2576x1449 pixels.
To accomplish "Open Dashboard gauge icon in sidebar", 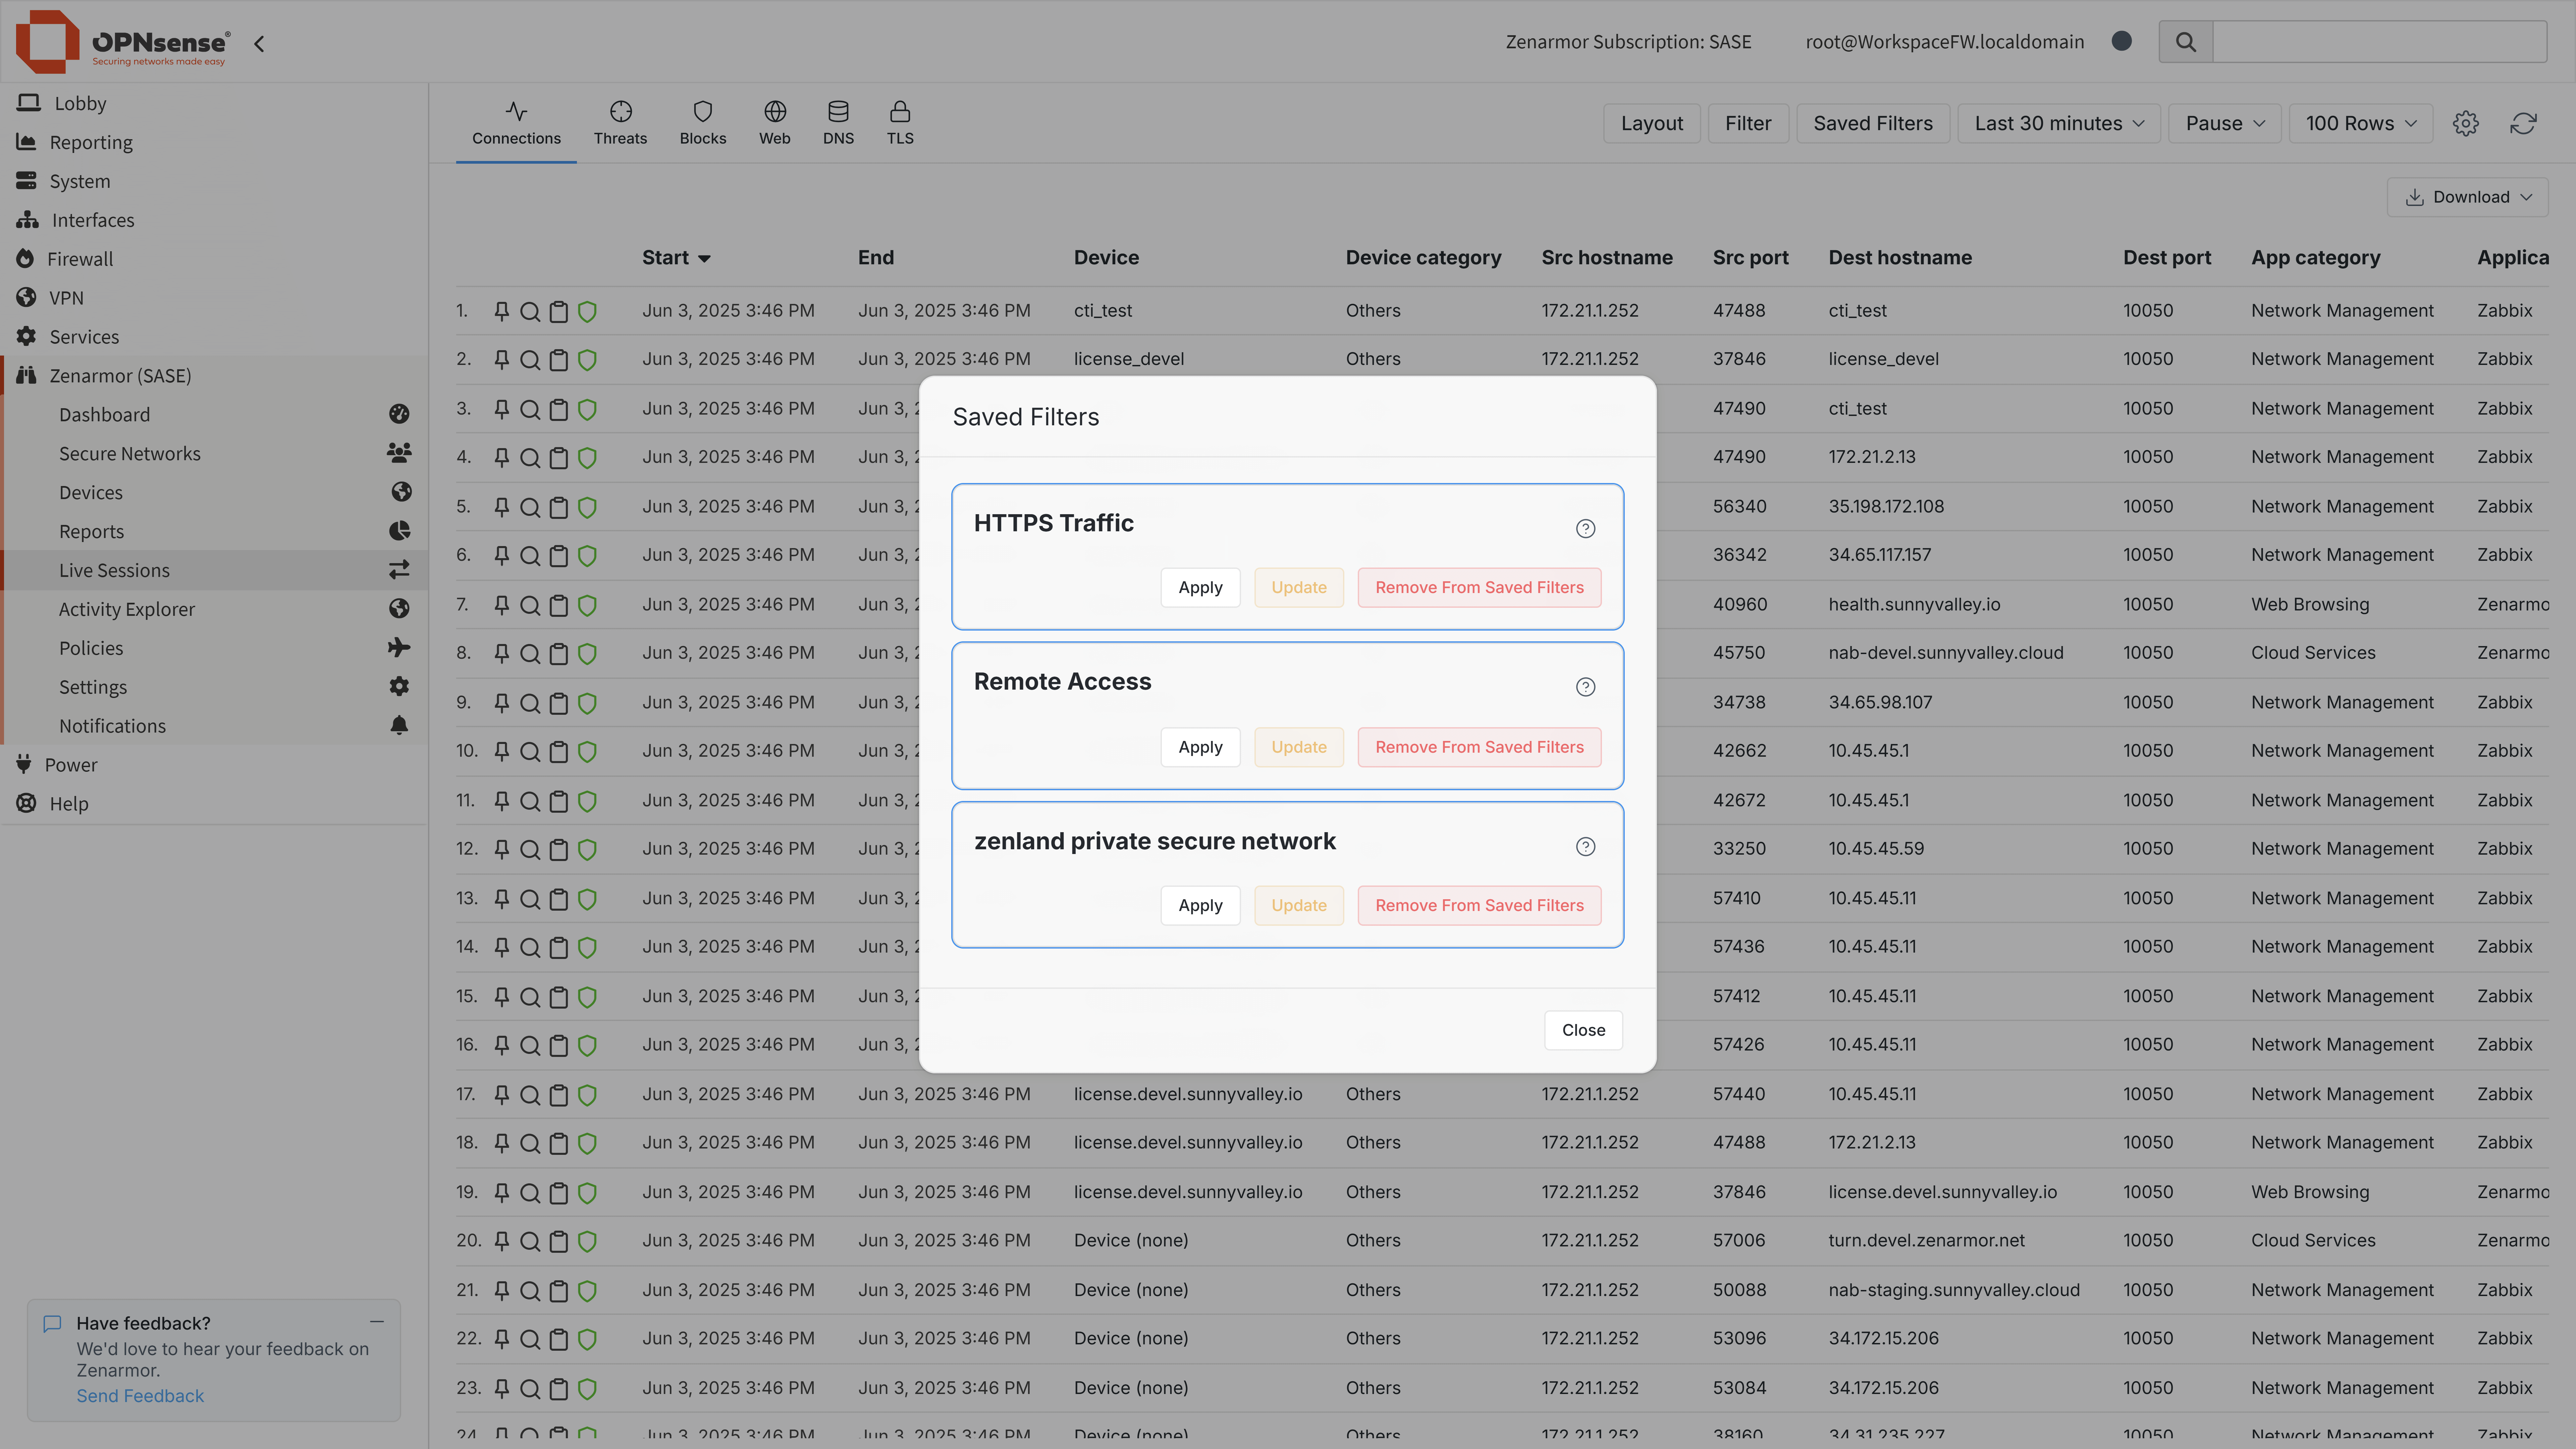I will (399, 414).
